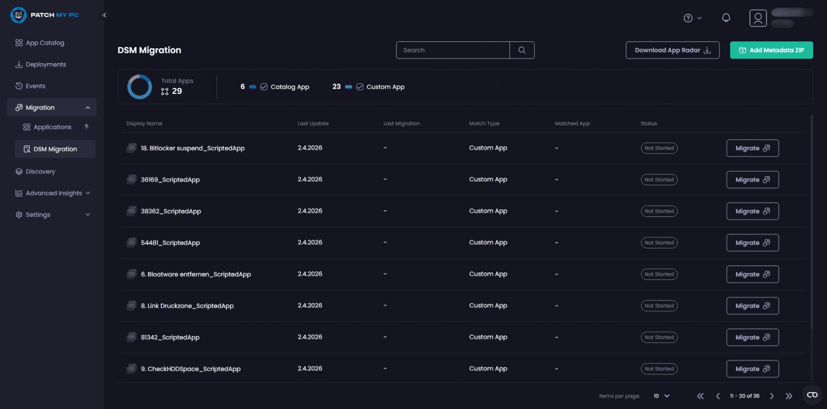
Task: Open the user profile avatar
Action: 758,18
